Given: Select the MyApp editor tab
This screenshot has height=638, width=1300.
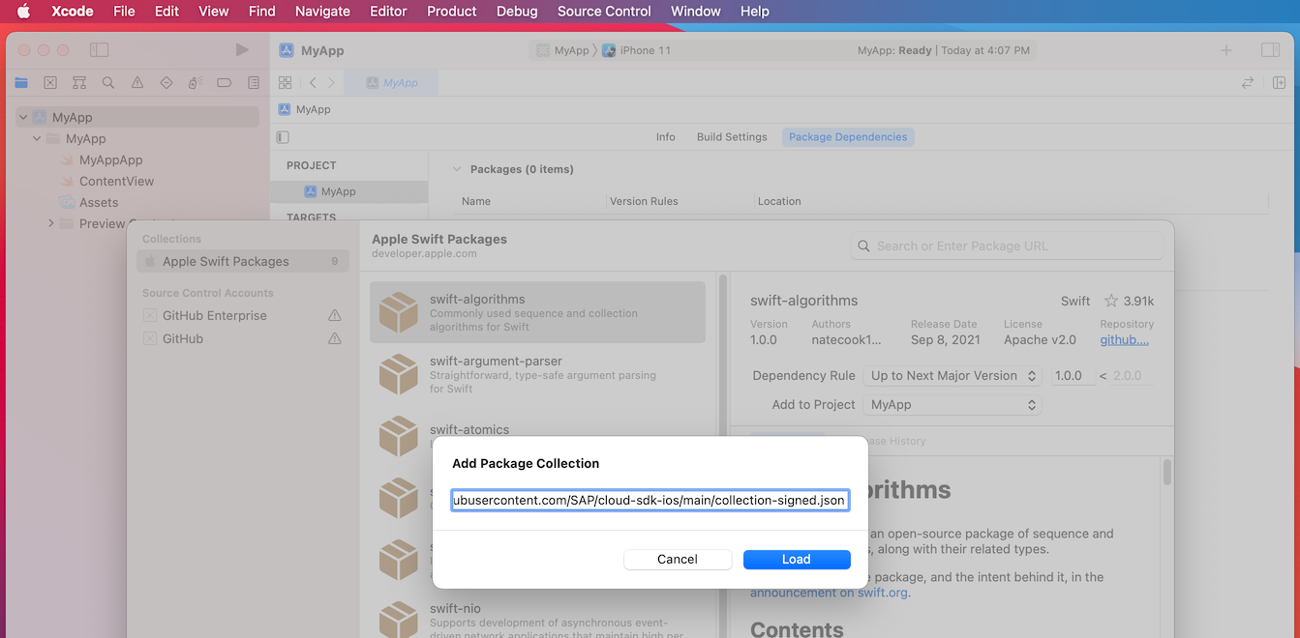Looking at the screenshot, I should click(391, 83).
